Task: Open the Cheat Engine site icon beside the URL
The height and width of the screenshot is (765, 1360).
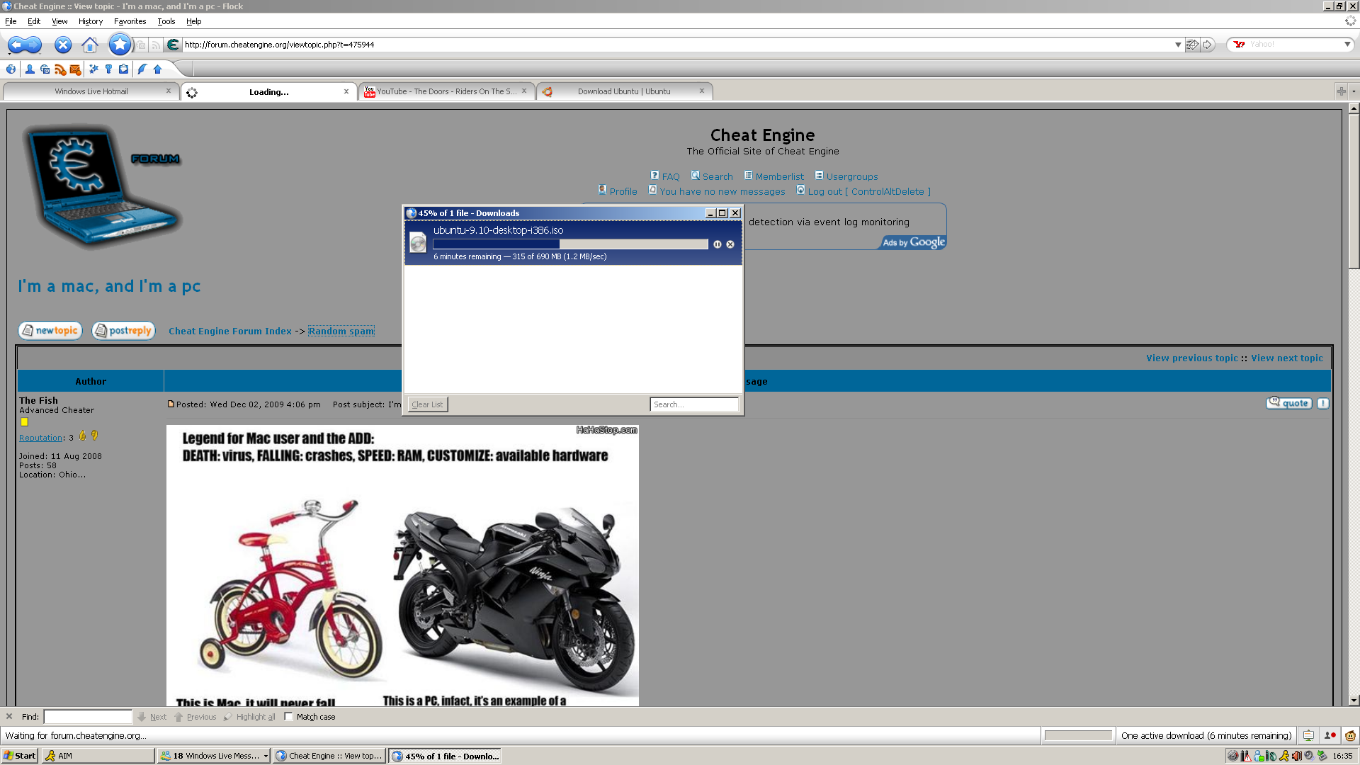Action: 173,45
